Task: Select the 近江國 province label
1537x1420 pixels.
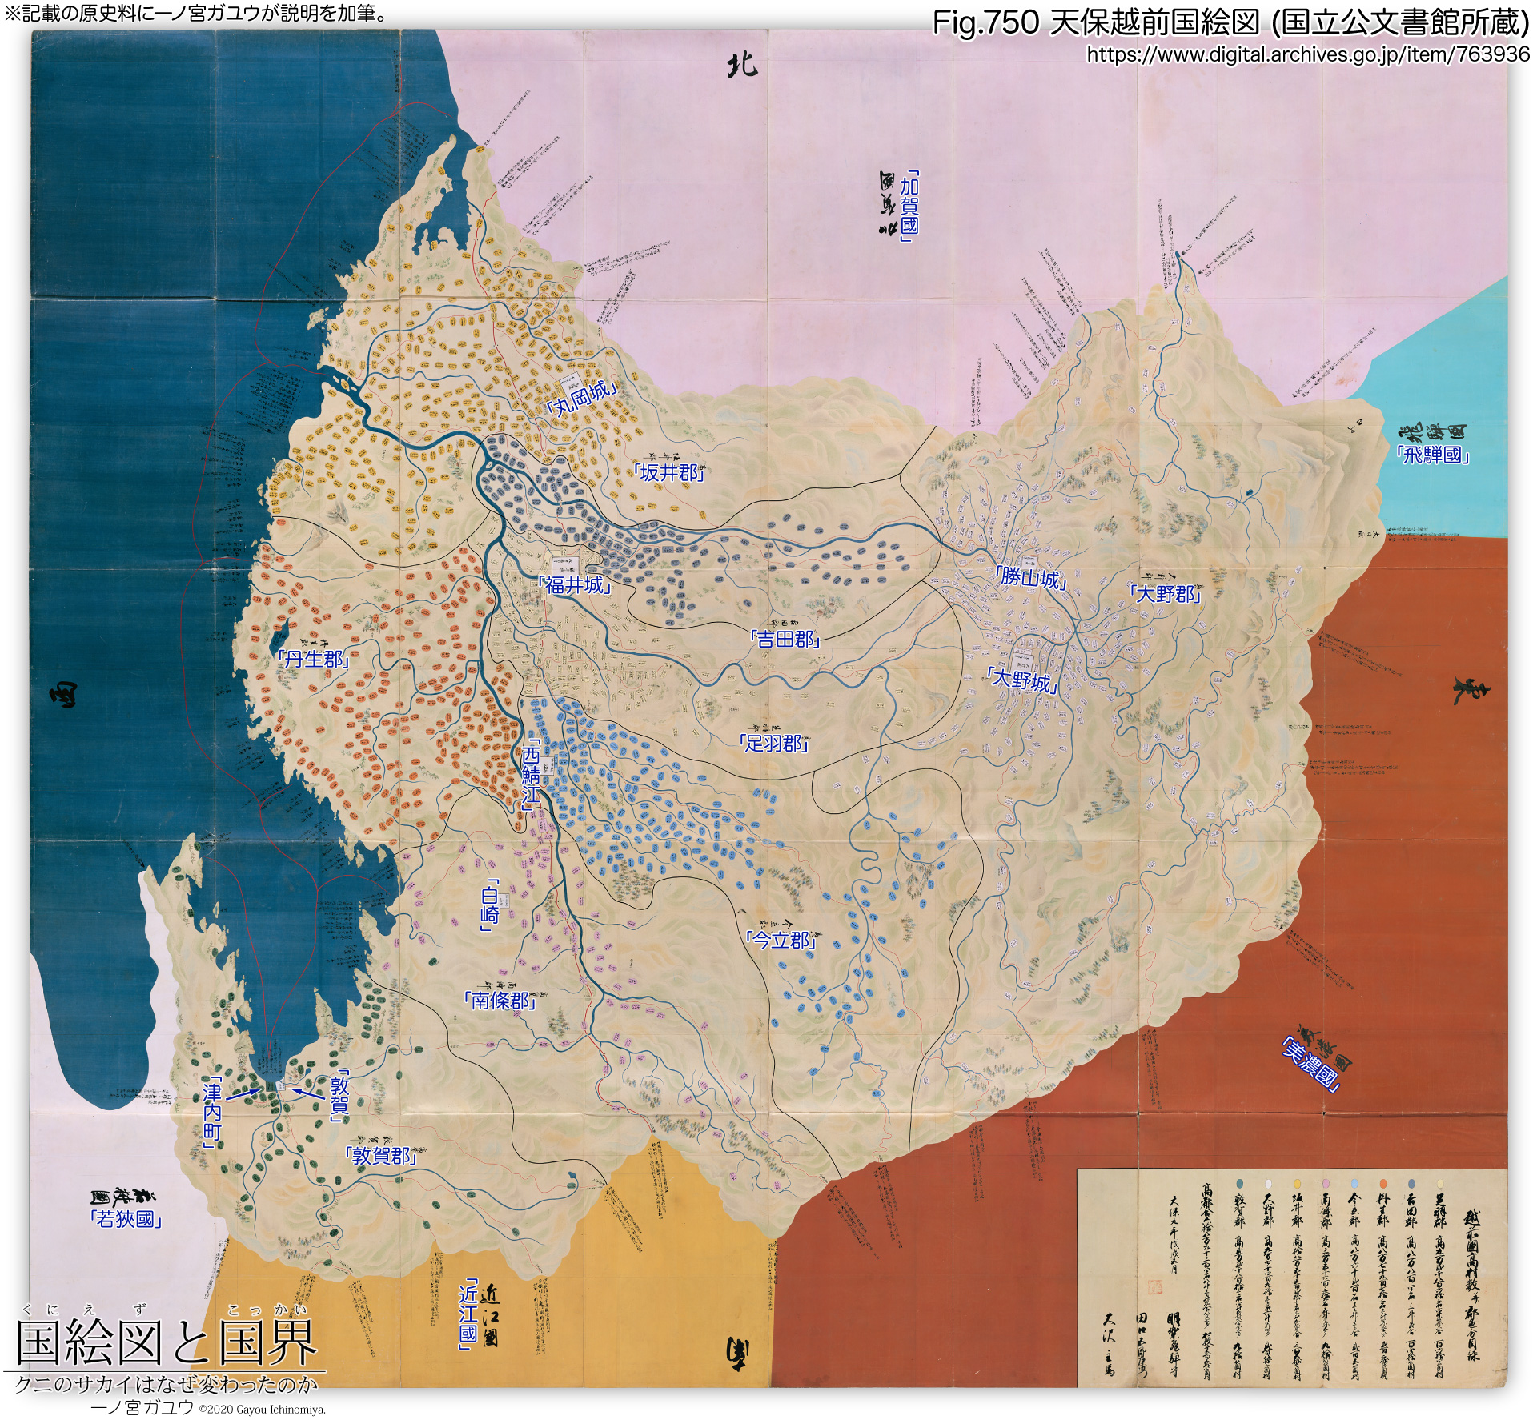Action: tap(468, 1314)
